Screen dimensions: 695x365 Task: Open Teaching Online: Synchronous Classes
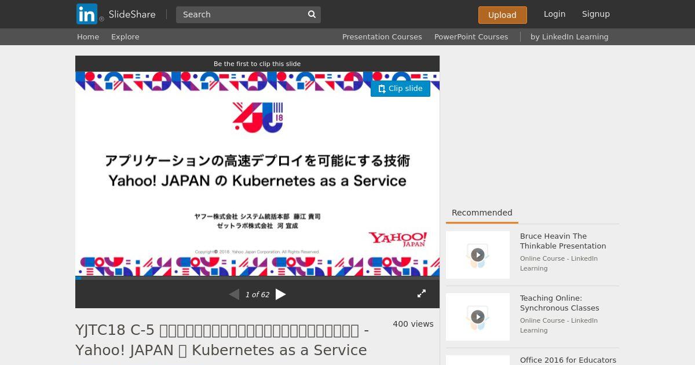pos(559,303)
